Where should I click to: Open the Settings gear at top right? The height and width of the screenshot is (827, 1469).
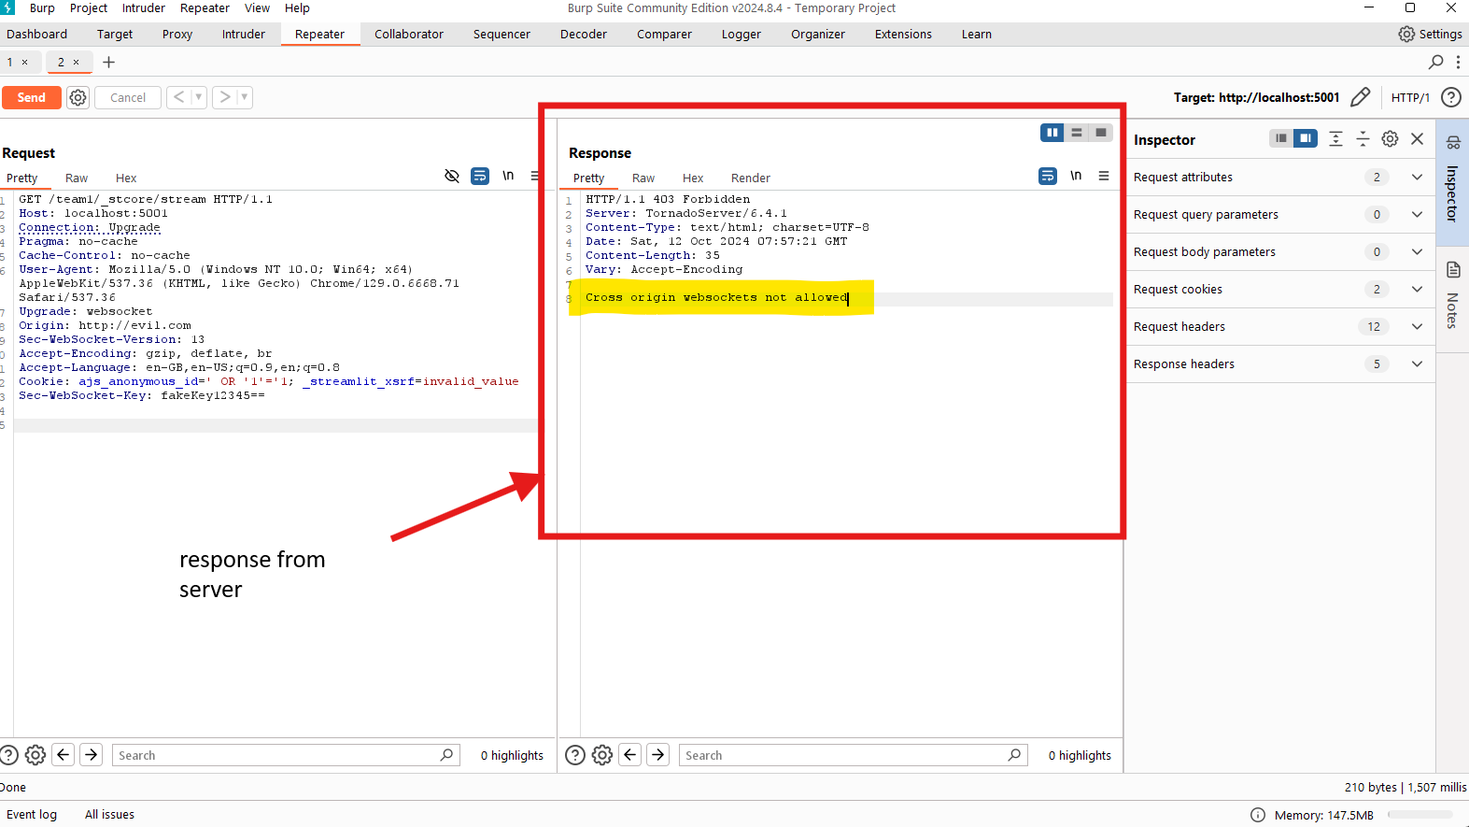(1430, 34)
